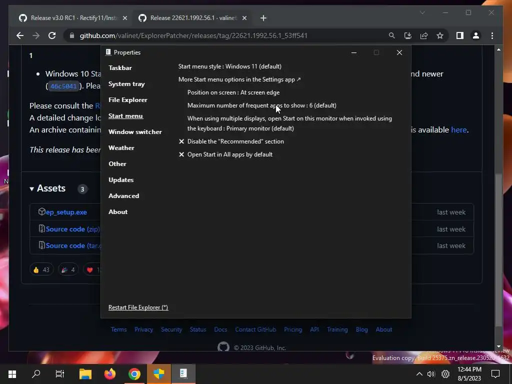Change maximum number of frequent apps
Image resolution: width=512 pixels, height=384 pixels.
pyautogui.click(x=261, y=105)
